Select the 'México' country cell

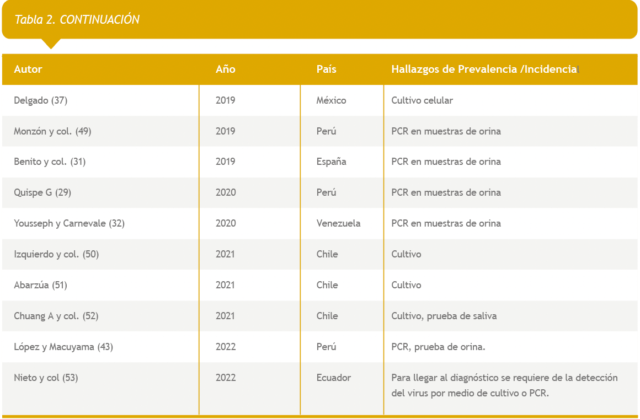pyautogui.click(x=331, y=100)
